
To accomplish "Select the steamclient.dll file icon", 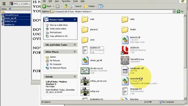I will point(125,81).
